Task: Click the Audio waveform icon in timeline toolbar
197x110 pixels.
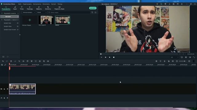Action: (x=48, y=61)
